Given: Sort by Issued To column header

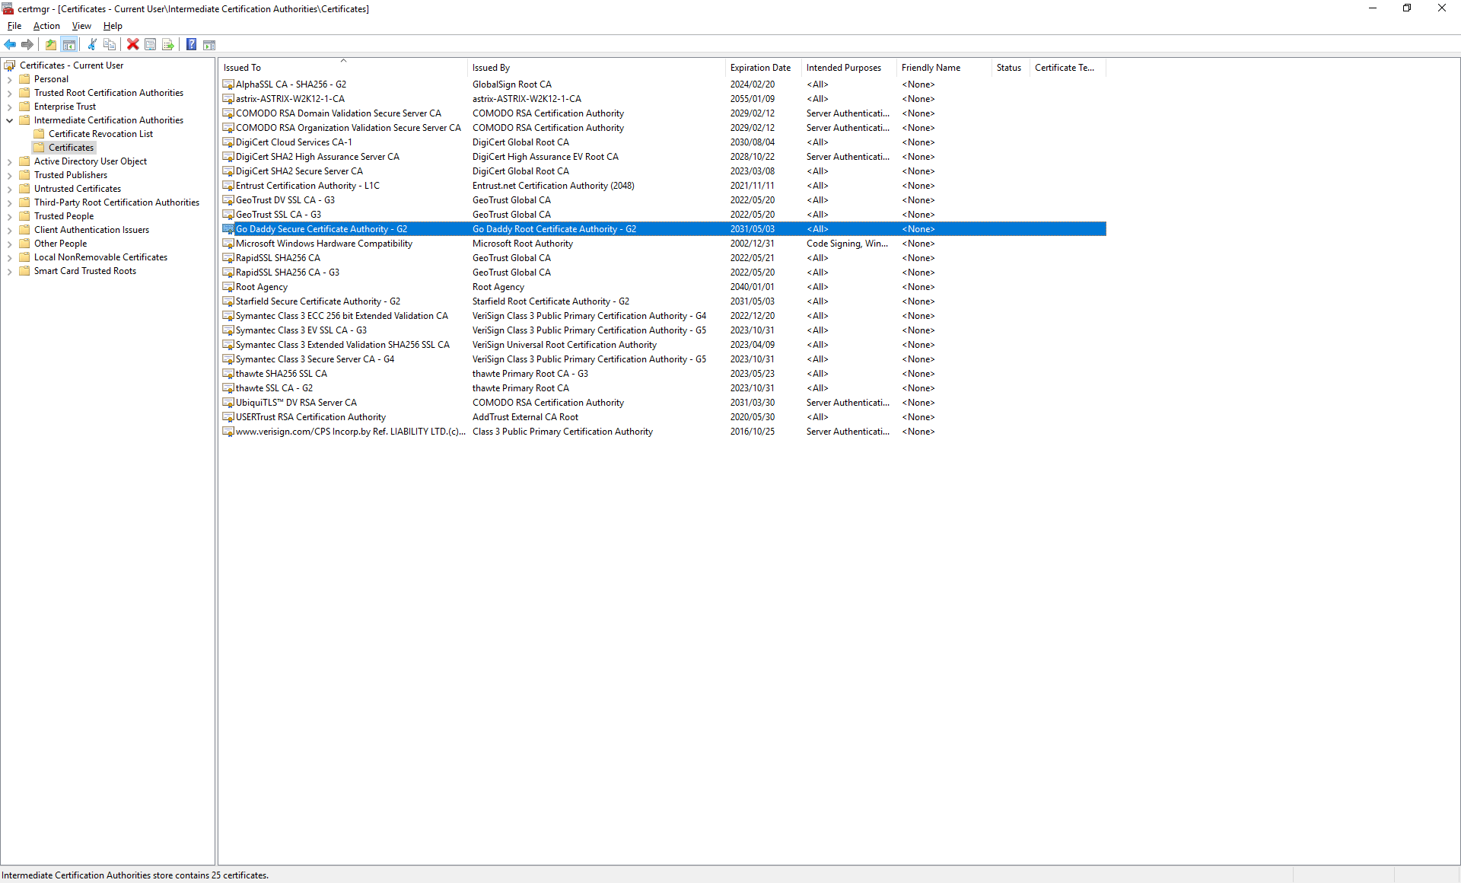Looking at the screenshot, I should 343,68.
